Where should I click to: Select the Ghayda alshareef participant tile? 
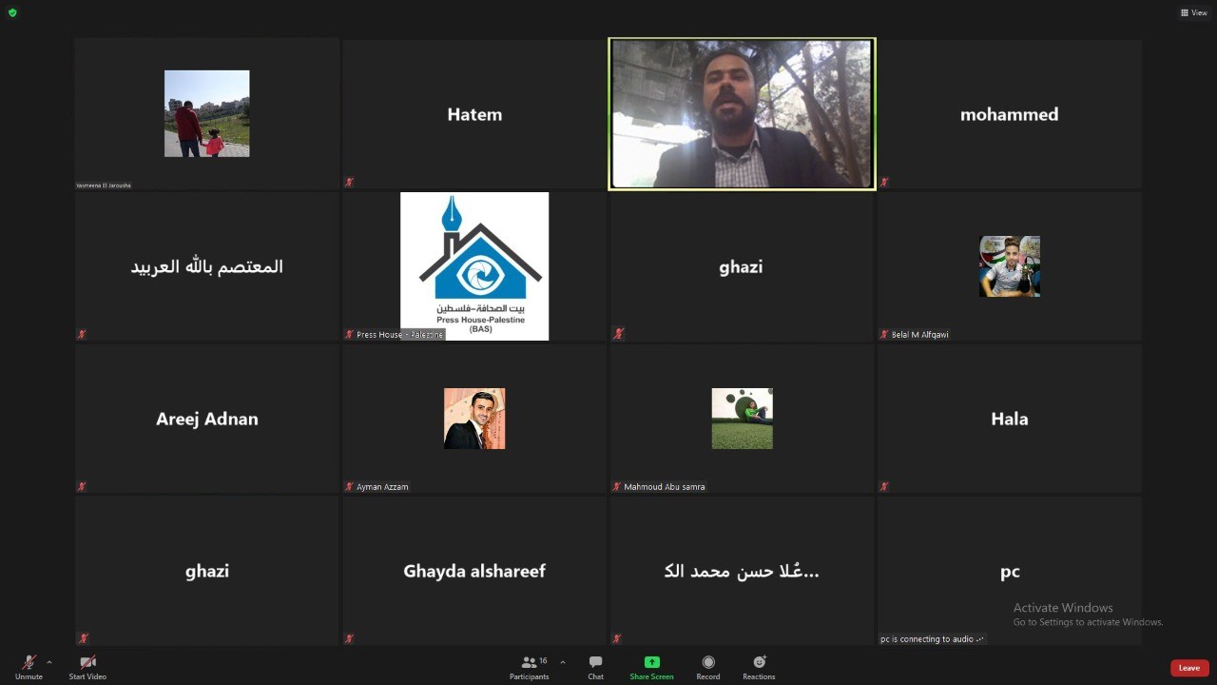pos(474,571)
